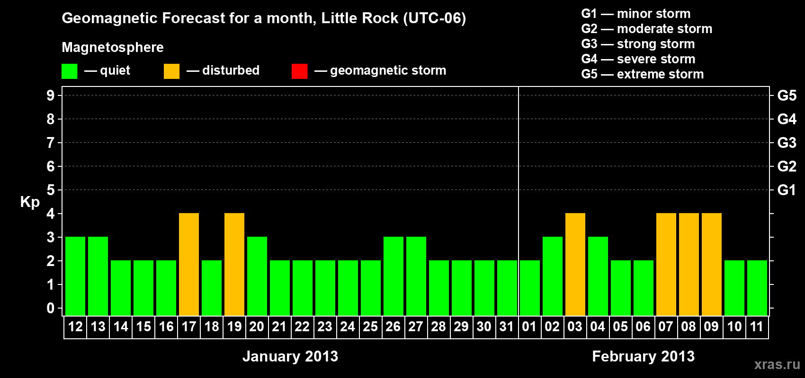The image size is (805, 378).
Task: Click date cell 06 on the axis
Action: pyautogui.click(x=644, y=327)
